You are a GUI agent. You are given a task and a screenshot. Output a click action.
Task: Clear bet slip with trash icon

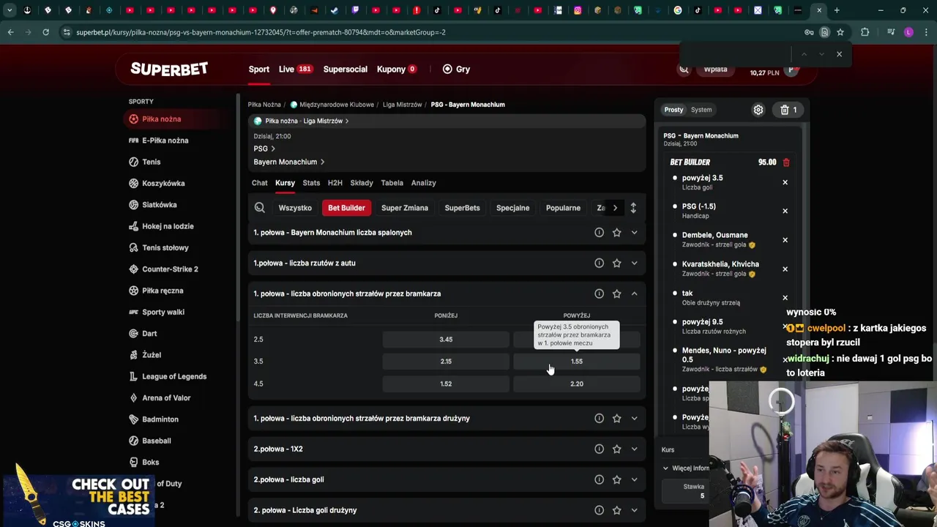tap(788, 110)
